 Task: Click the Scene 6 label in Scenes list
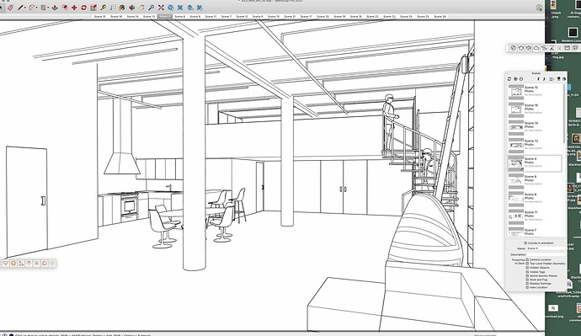(530, 177)
